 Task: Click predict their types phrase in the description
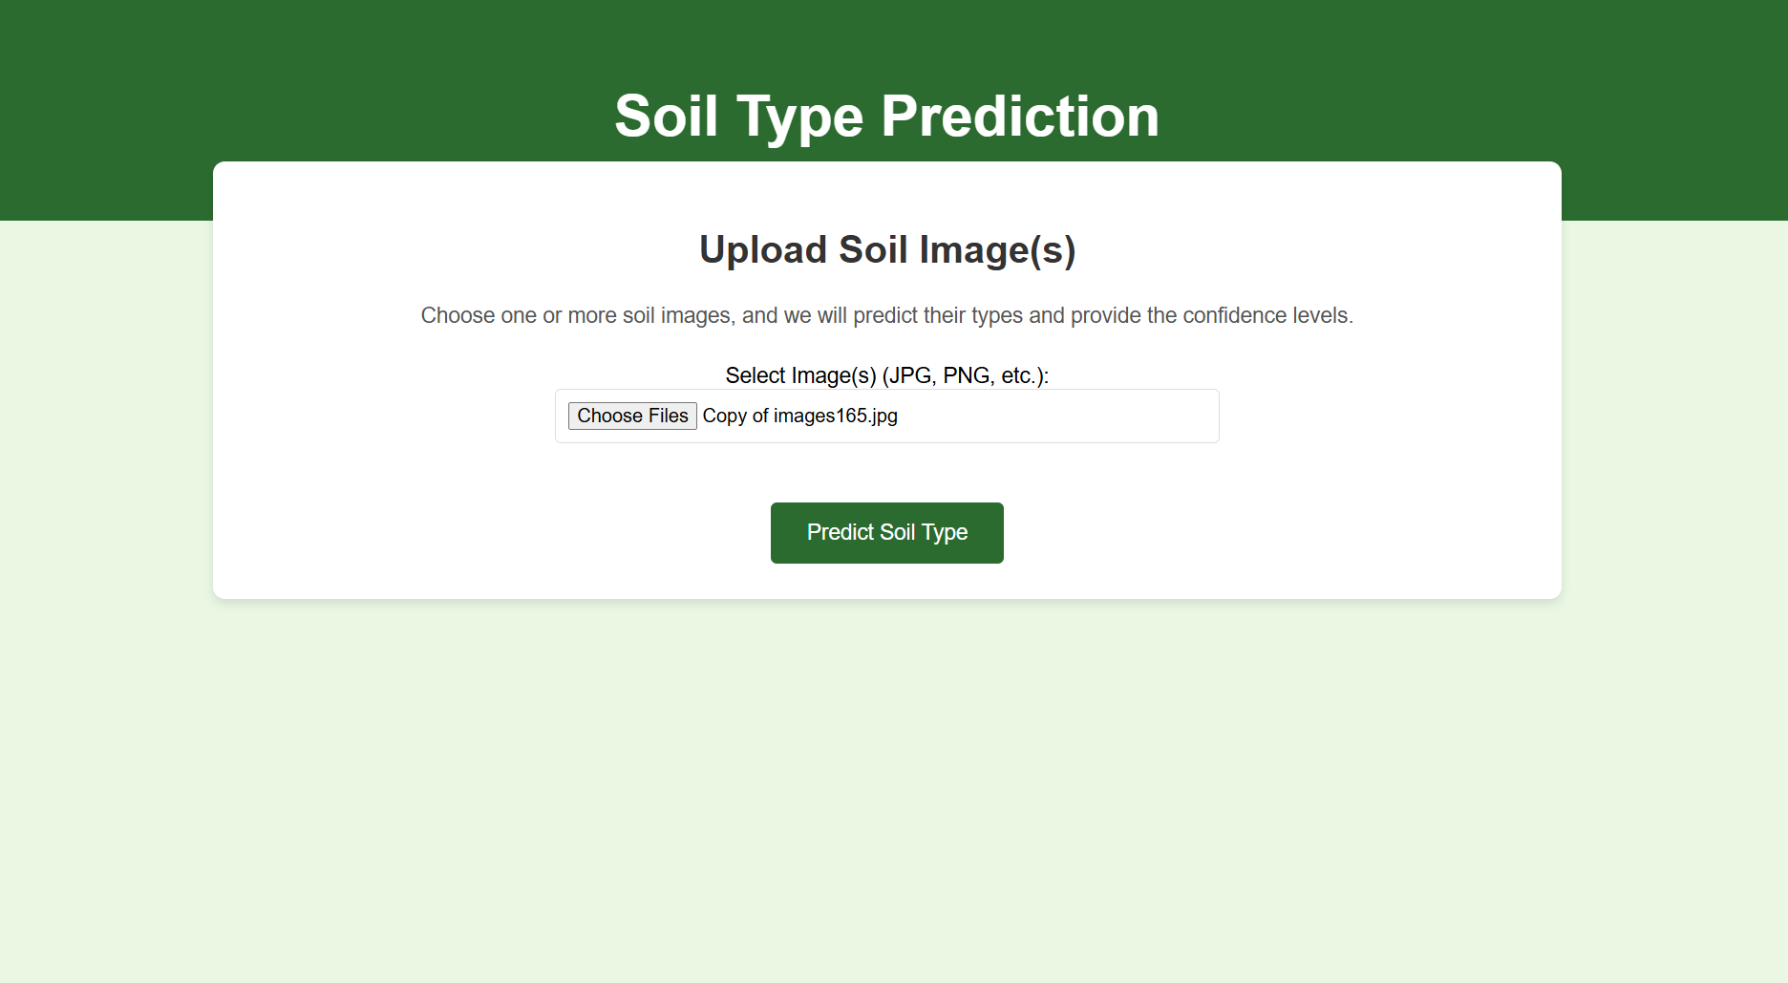point(937,315)
